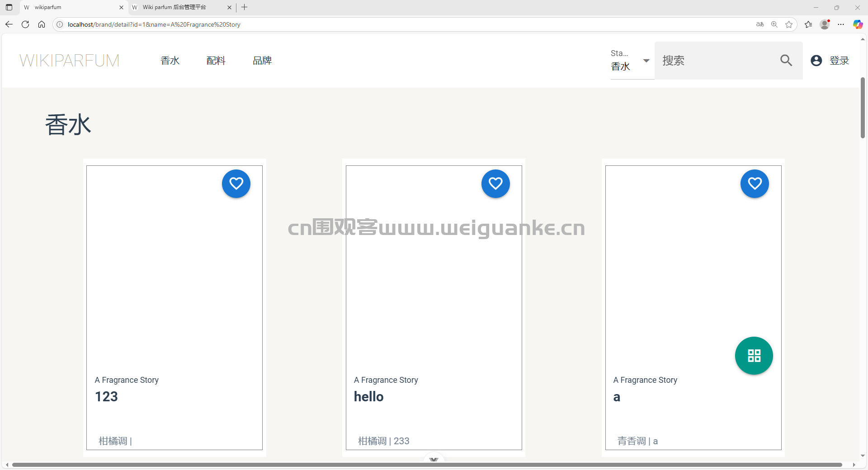The width and height of the screenshot is (868, 470).
Task: Open the favorites list icon
Action: (x=808, y=24)
